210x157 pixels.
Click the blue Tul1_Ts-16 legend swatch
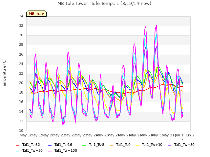point(50,145)
